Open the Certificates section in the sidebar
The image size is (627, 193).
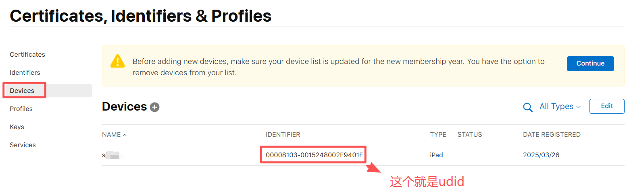pos(27,54)
